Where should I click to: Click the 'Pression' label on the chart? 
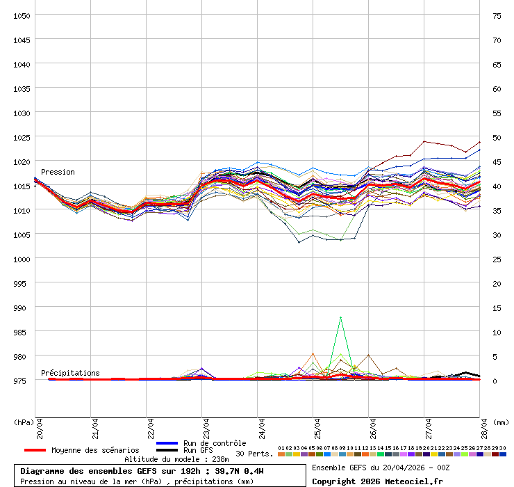pyautogui.click(x=58, y=172)
